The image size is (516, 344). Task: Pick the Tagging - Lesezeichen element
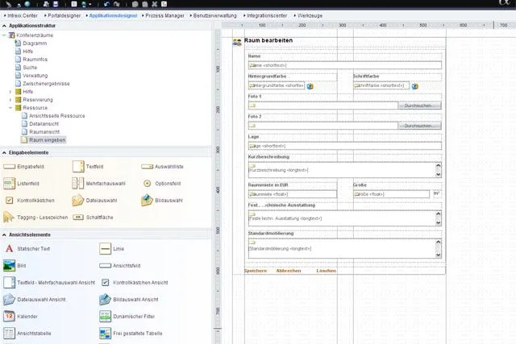point(35,218)
